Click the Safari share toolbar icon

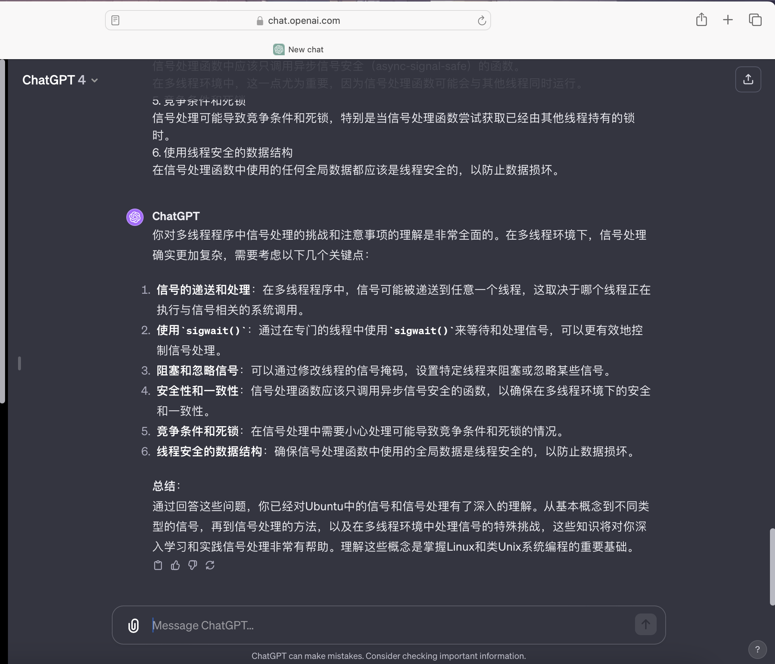[x=701, y=20]
